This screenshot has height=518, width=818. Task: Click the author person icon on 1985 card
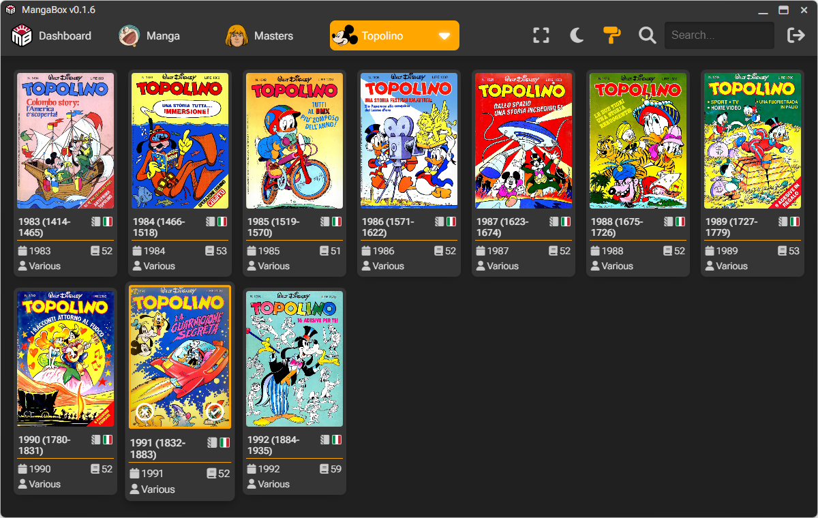[x=252, y=266]
